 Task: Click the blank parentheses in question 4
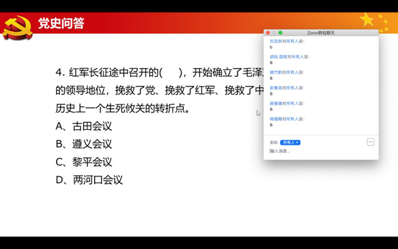(171, 72)
